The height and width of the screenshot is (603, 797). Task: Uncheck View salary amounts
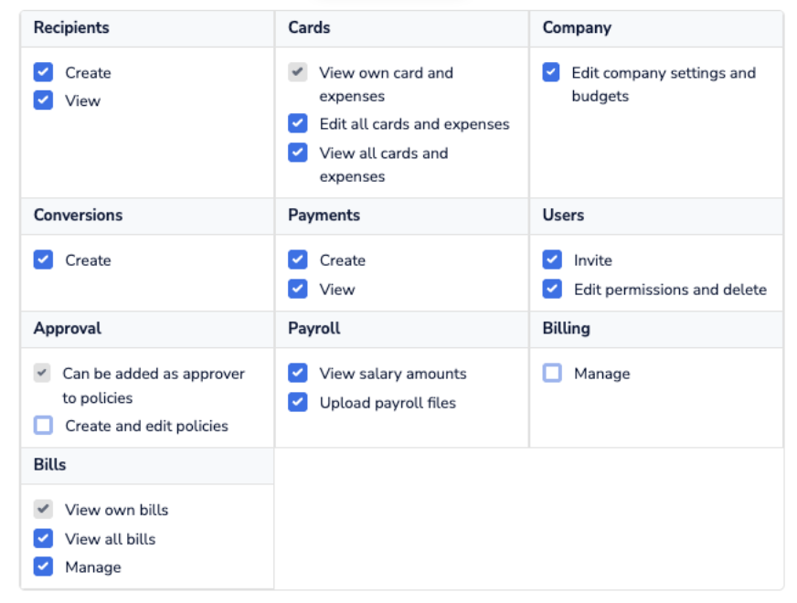point(298,373)
